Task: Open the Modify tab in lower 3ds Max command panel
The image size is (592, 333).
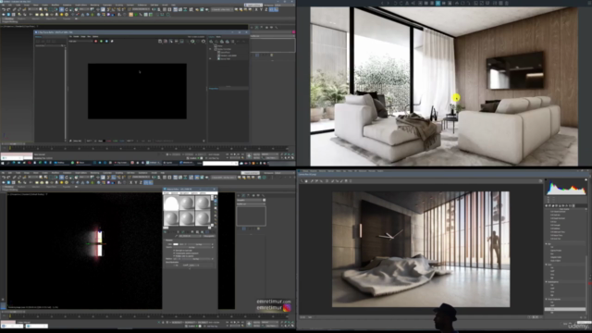Action: [x=243, y=195]
